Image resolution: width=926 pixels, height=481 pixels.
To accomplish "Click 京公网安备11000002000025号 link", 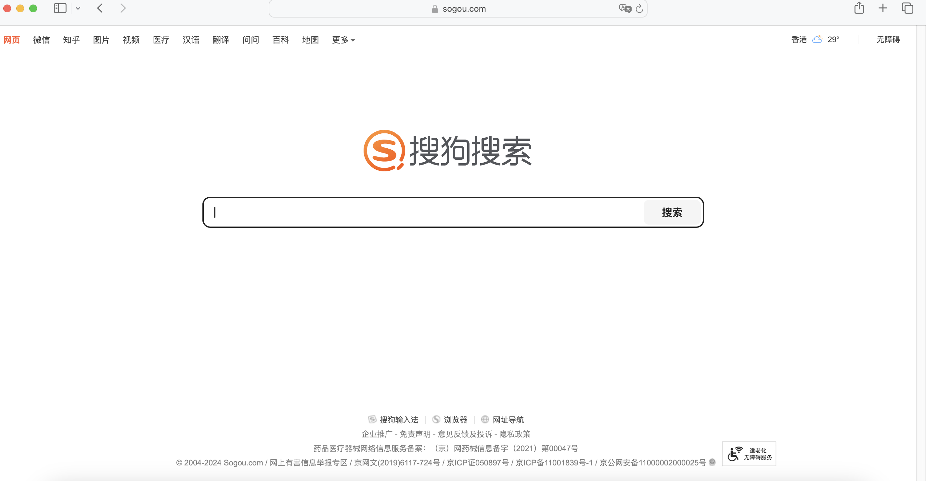I will click(653, 463).
